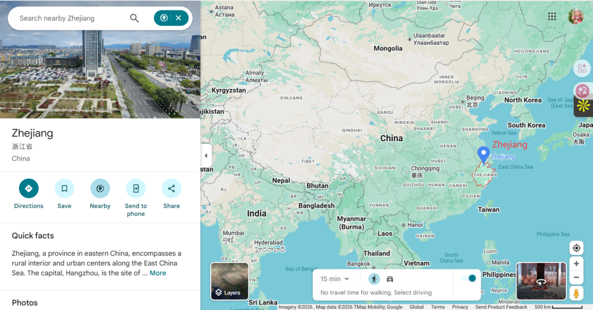The image size is (593, 310).
Task: Turn off the travel time toggle
Action: (469, 279)
